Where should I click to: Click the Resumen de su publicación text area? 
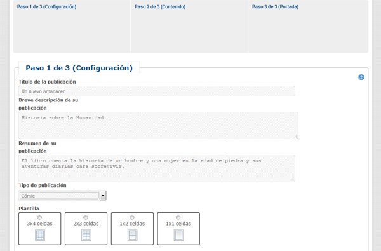157,169
